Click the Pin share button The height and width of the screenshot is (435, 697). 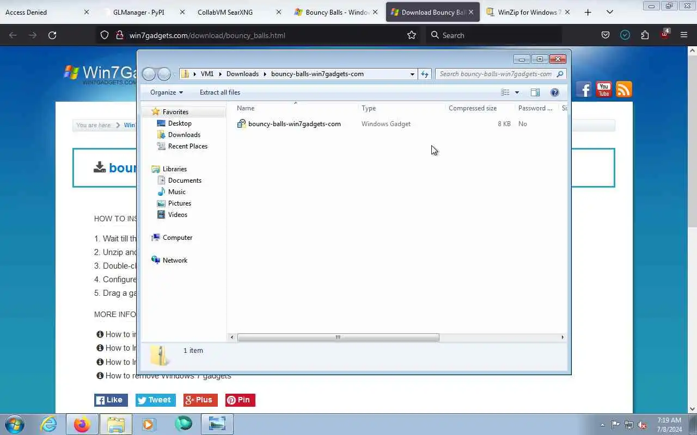[x=240, y=400]
